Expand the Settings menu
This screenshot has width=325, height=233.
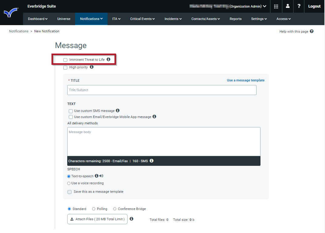[259, 19]
